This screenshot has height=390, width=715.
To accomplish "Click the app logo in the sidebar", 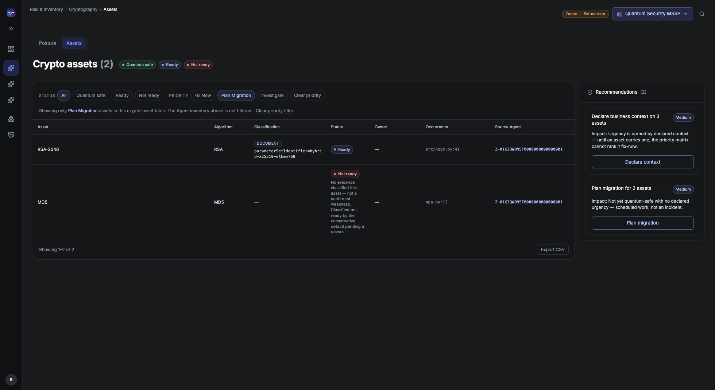I will [11, 13].
